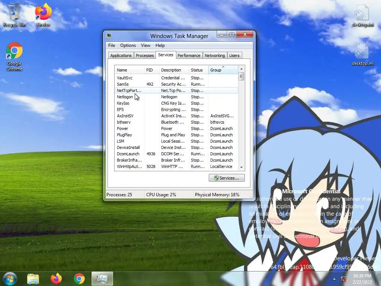Select the BrokerInfra... service row

pyautogui.click(x=176, y=160)
